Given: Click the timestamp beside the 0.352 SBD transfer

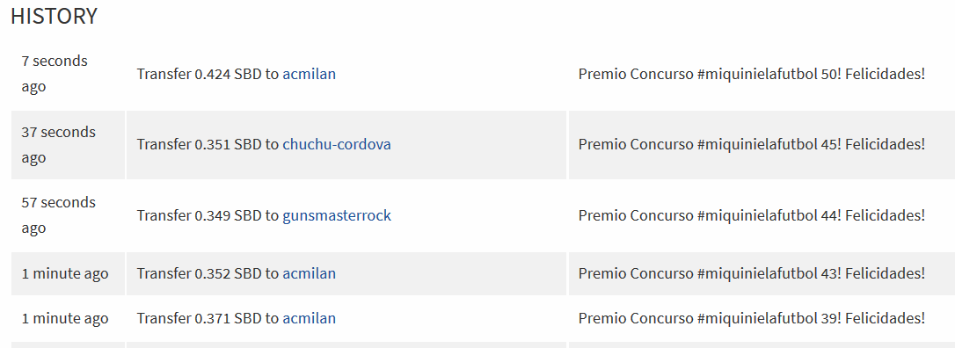Looking at the screenshot, I should [65, 274].
